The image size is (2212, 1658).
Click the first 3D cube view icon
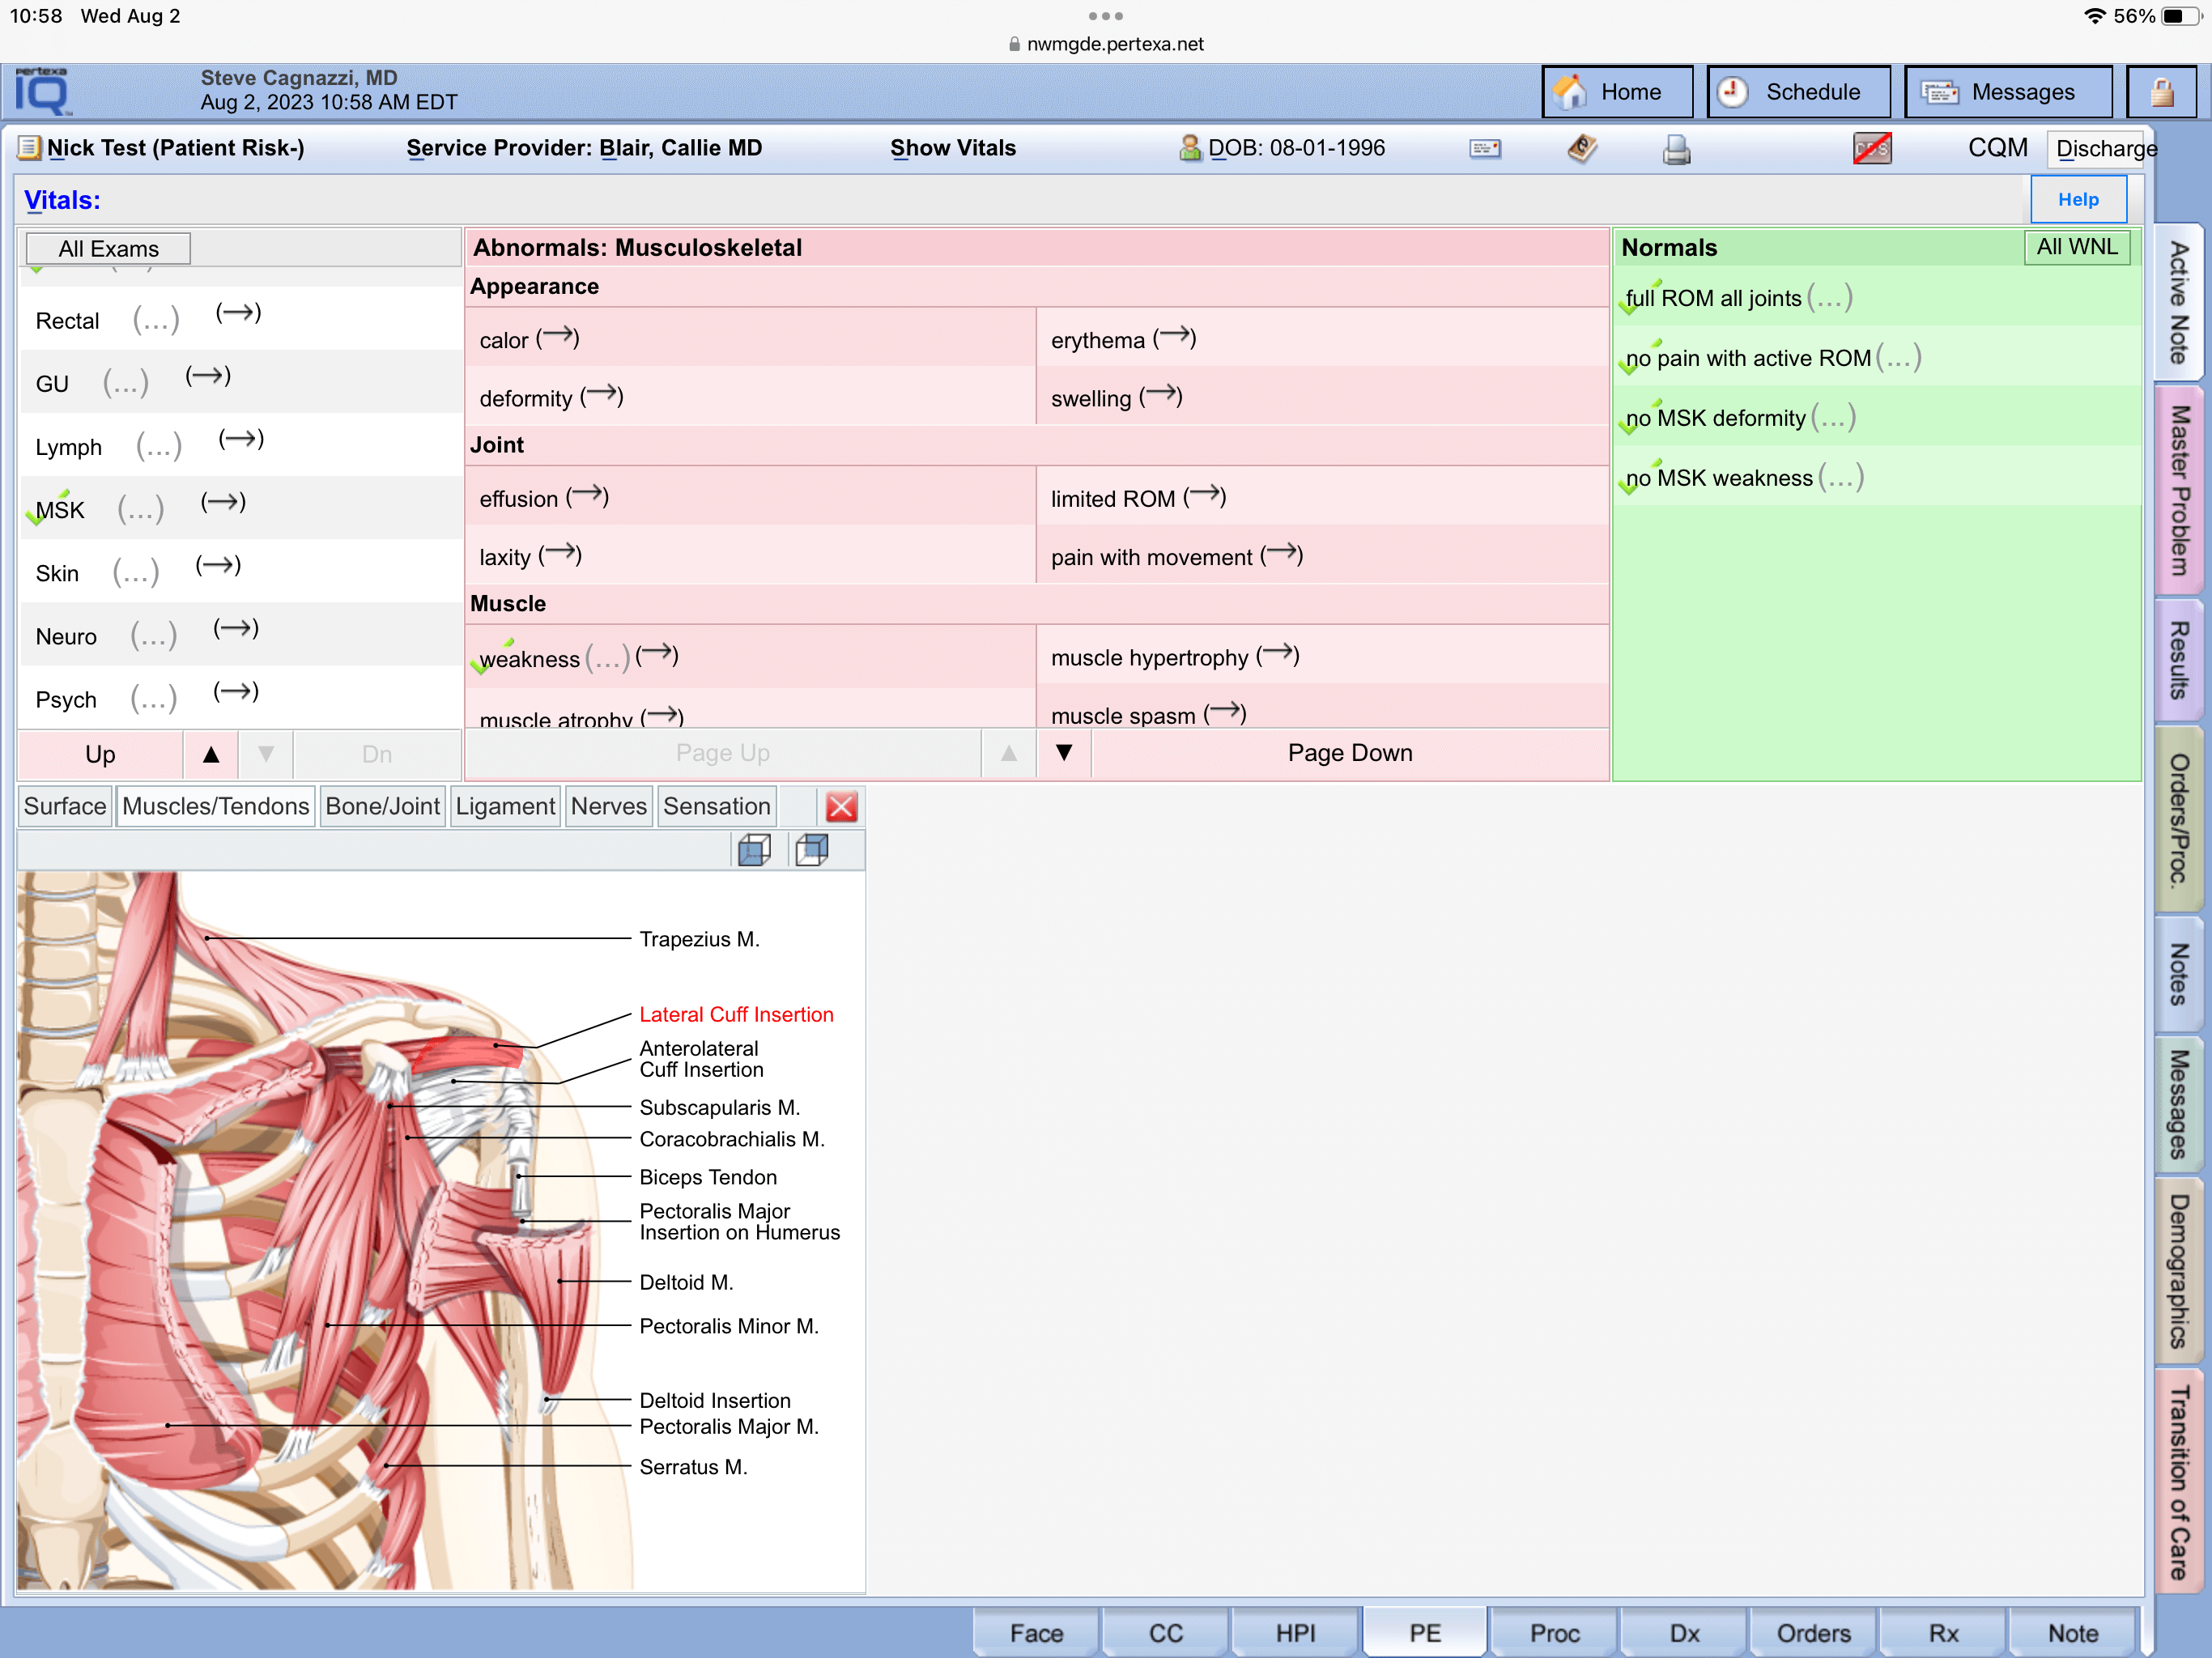(x=754, y=850)
